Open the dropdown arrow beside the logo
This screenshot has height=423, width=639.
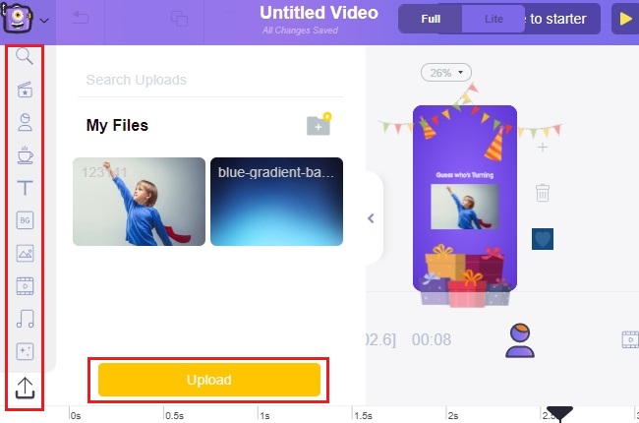point(44,20)
